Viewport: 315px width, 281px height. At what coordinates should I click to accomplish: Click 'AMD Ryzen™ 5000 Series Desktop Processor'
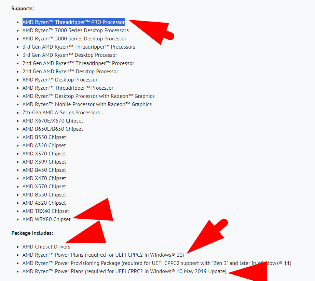tap(74, 39)
